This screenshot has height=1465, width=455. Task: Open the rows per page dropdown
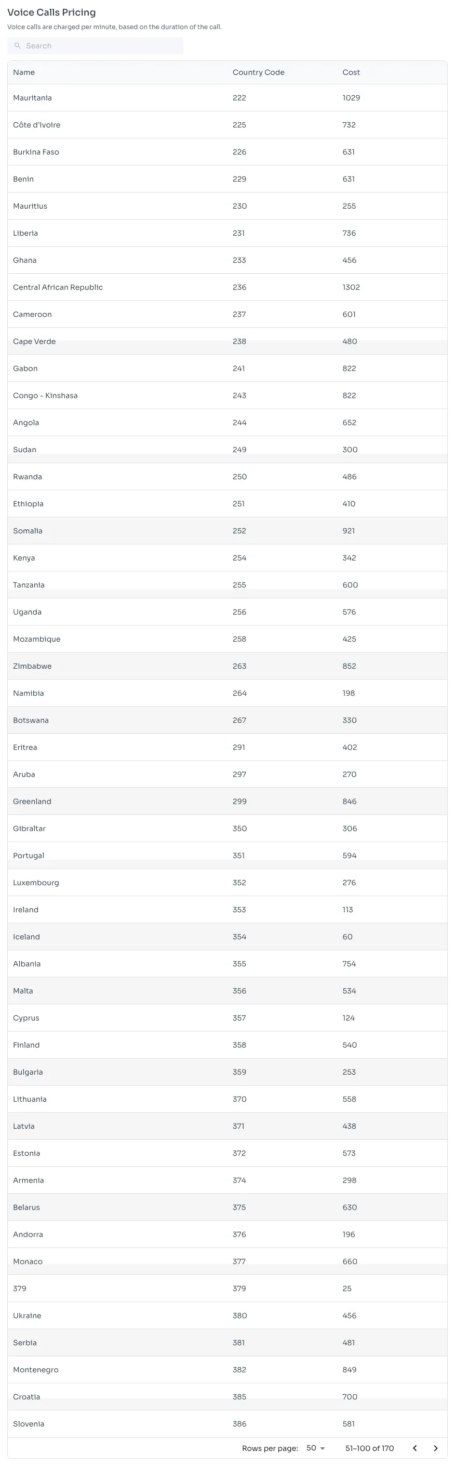pyautogui.click(x=315, y=1448)
